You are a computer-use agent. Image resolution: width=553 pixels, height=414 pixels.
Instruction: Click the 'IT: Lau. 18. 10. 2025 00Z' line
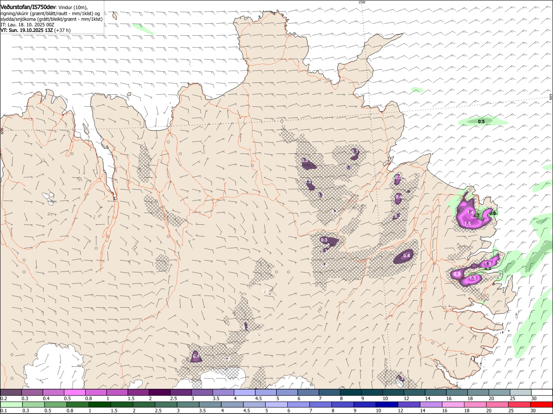(x=27, y=25)
